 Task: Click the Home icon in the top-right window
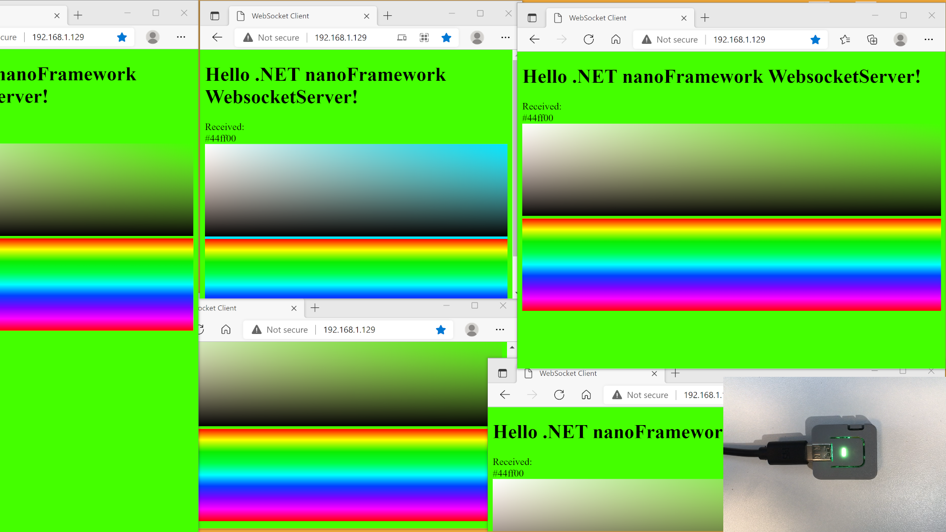[616, 39]
